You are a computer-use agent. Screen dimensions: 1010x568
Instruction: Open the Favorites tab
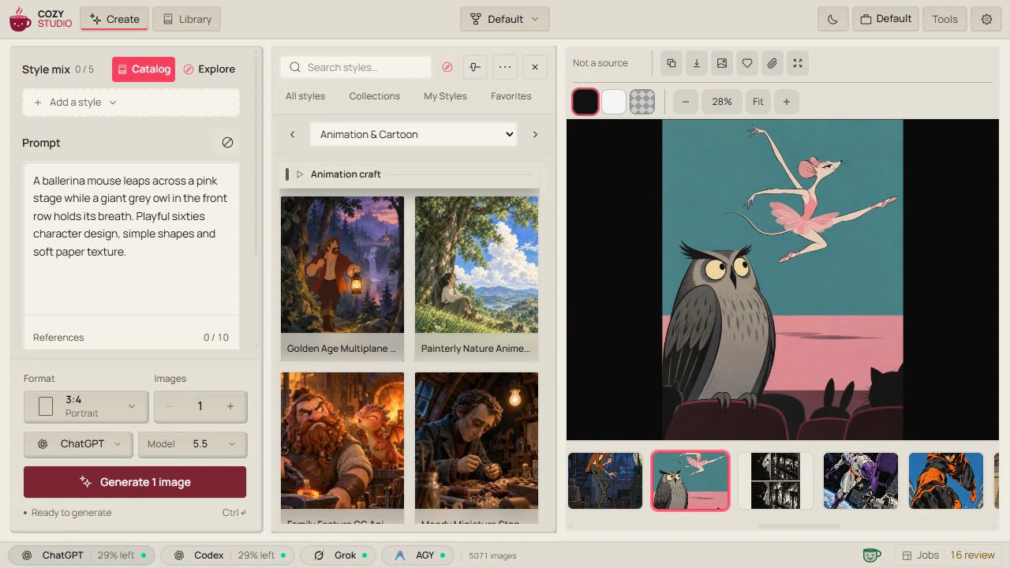511,96
